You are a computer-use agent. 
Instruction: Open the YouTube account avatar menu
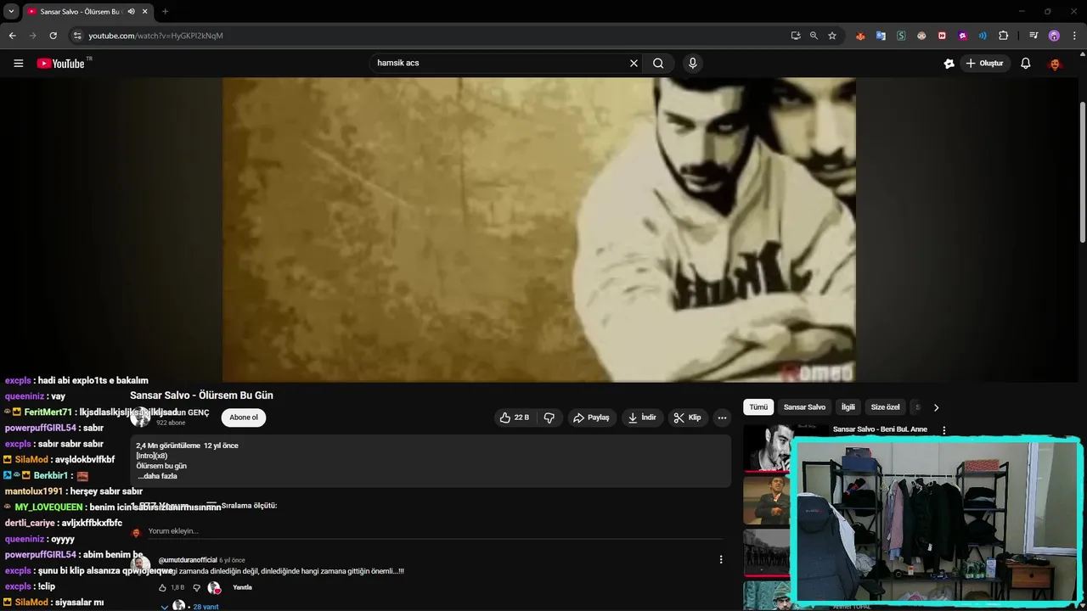pos(1055,63)
